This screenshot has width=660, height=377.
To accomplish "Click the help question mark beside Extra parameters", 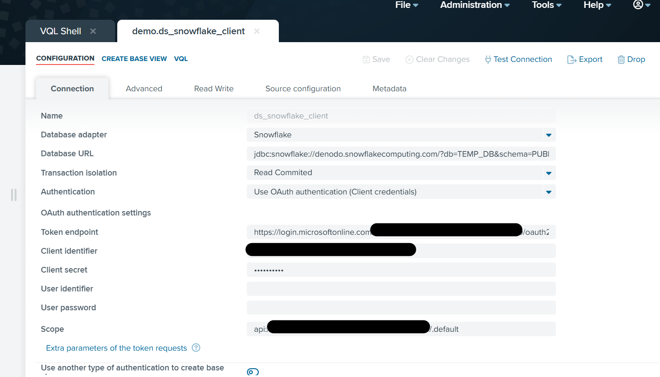I will pyautogui.click(x=196, y=348).
